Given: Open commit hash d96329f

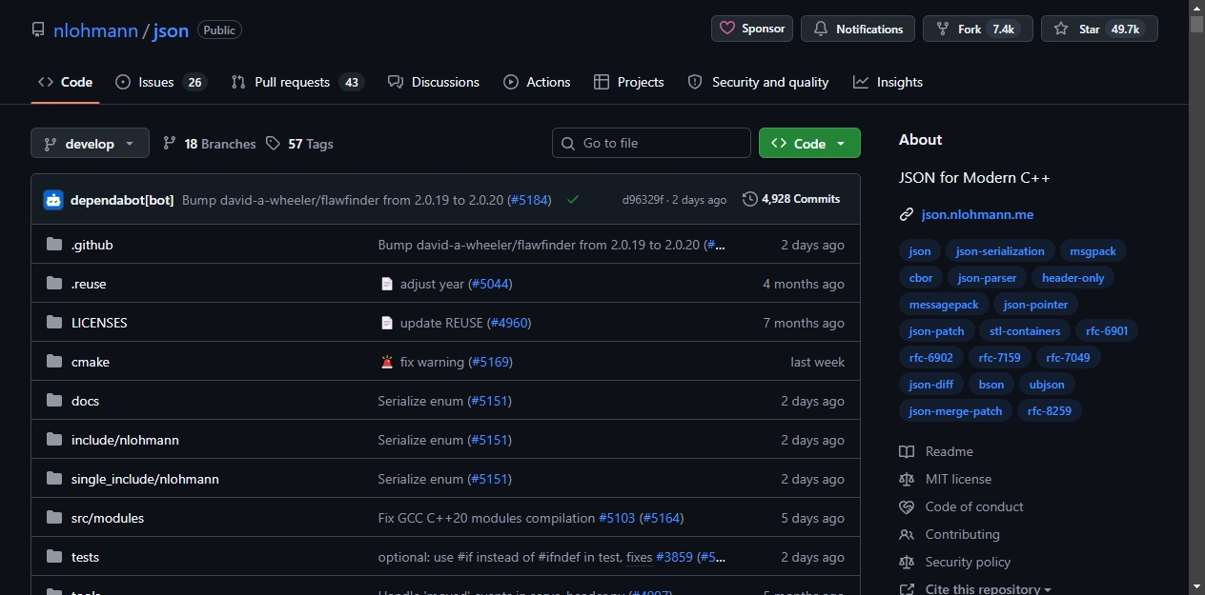Looking at the screenshot, I should tap(643, 200).
